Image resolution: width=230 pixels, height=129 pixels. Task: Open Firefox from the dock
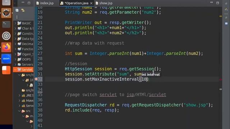(x=6, y=47)
